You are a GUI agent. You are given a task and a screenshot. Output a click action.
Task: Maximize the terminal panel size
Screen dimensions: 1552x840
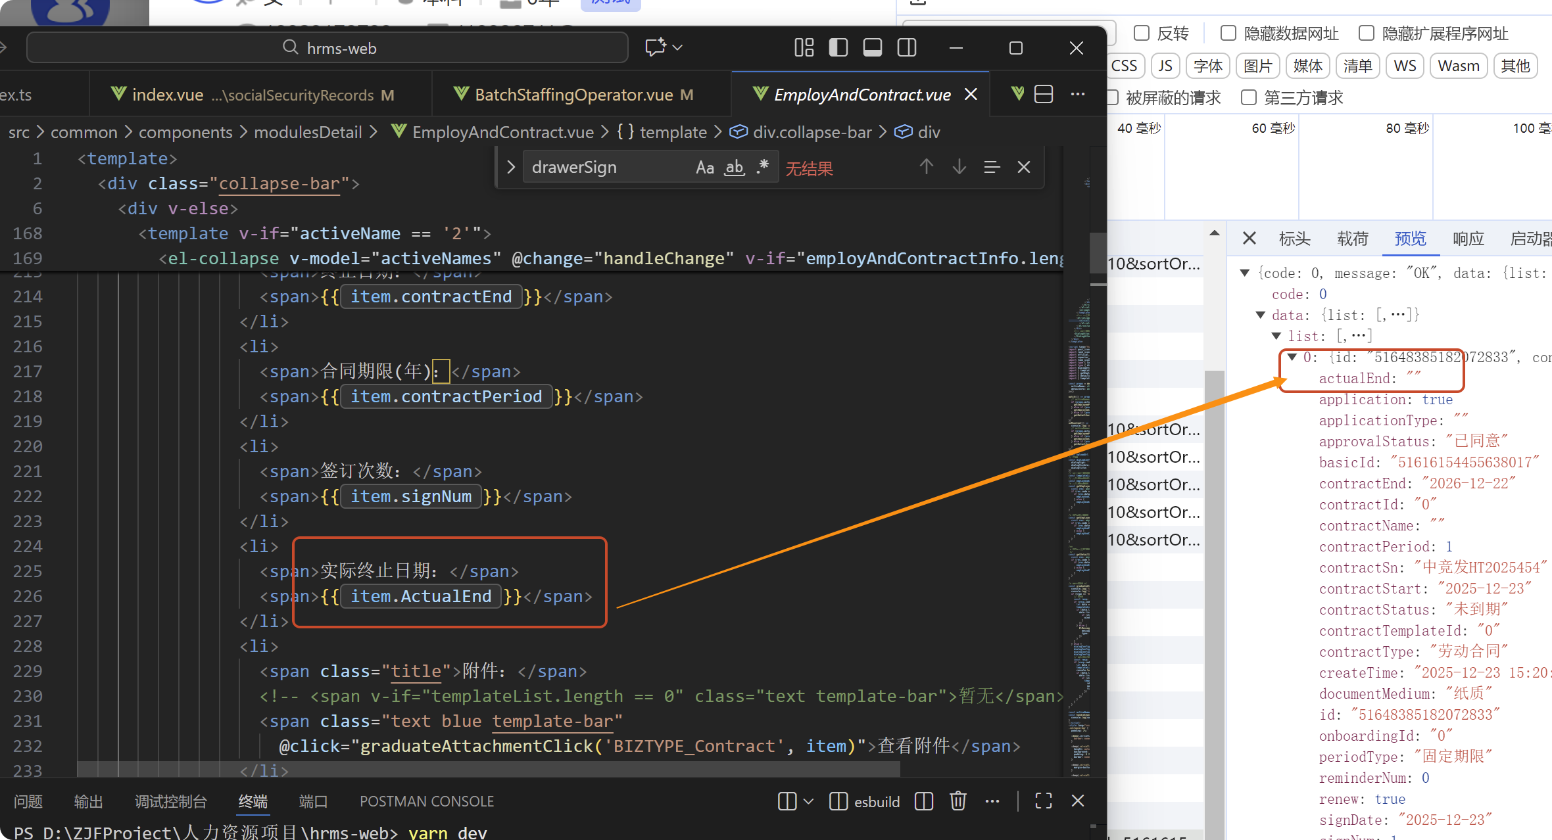coord(1043,801)
